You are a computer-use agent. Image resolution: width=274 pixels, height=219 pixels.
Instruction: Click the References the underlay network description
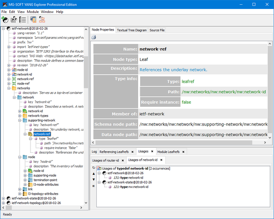pos(173,70)
